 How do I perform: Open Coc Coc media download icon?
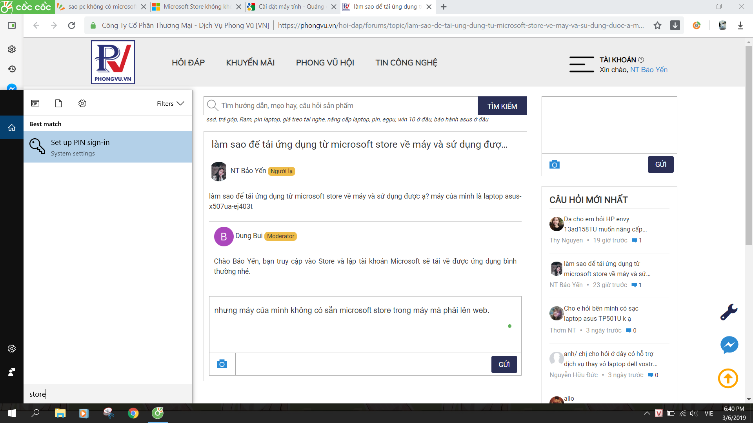(x=675, y=25)
